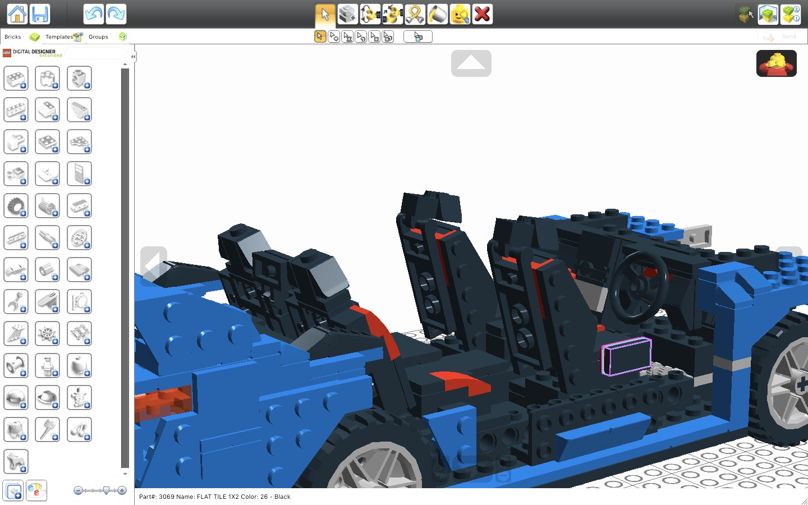Rotate camera left with arrow

click(x=154, y=266)
